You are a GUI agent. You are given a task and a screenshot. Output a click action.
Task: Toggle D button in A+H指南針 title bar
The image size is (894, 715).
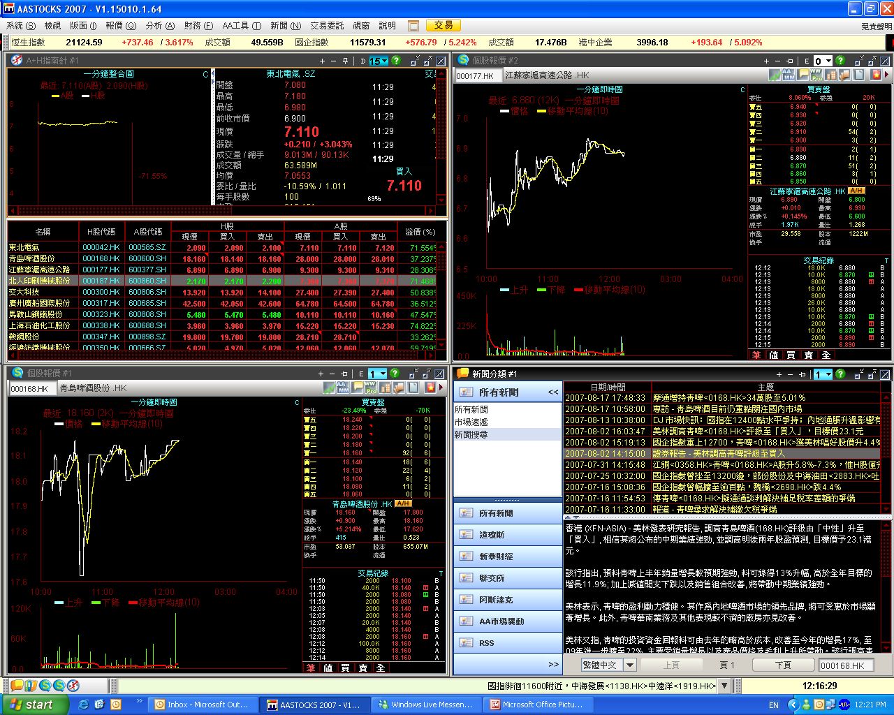[x=362, y=61]
